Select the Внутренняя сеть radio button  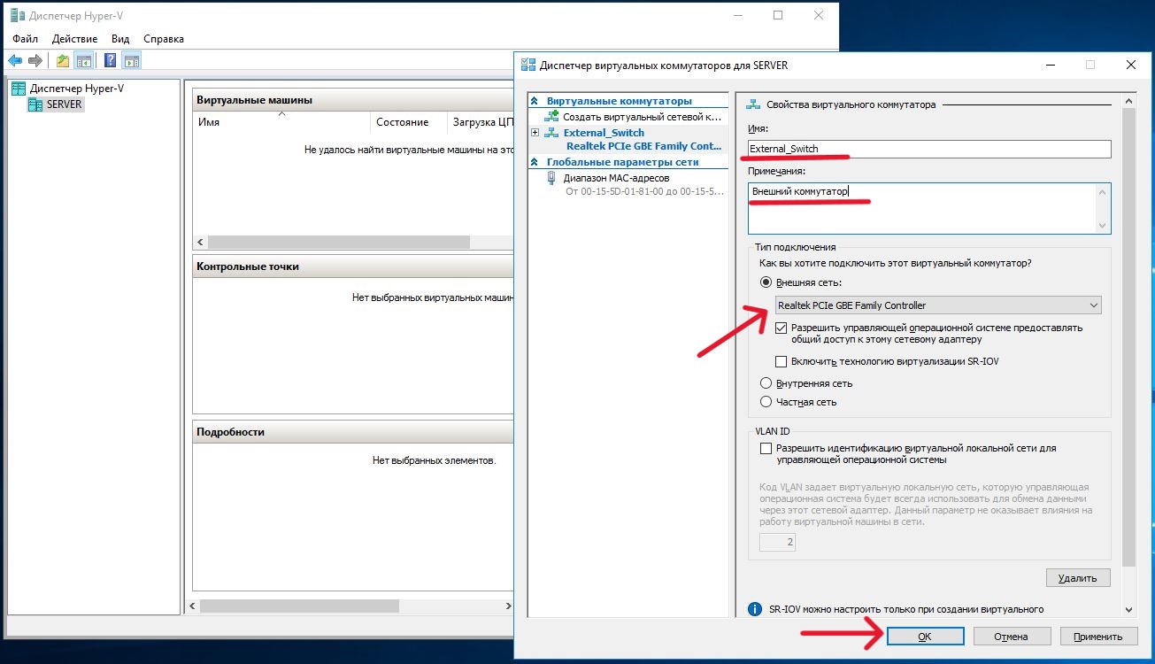(x=766, y=383)
